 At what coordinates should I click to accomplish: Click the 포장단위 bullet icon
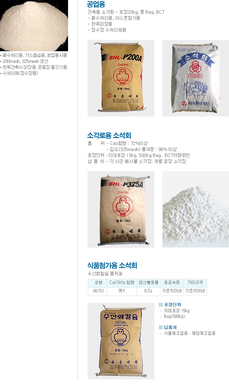[161, 305]
